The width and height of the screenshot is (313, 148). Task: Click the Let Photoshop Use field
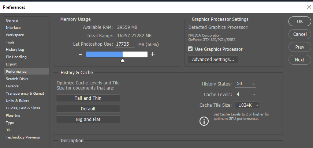pos(125,44)
